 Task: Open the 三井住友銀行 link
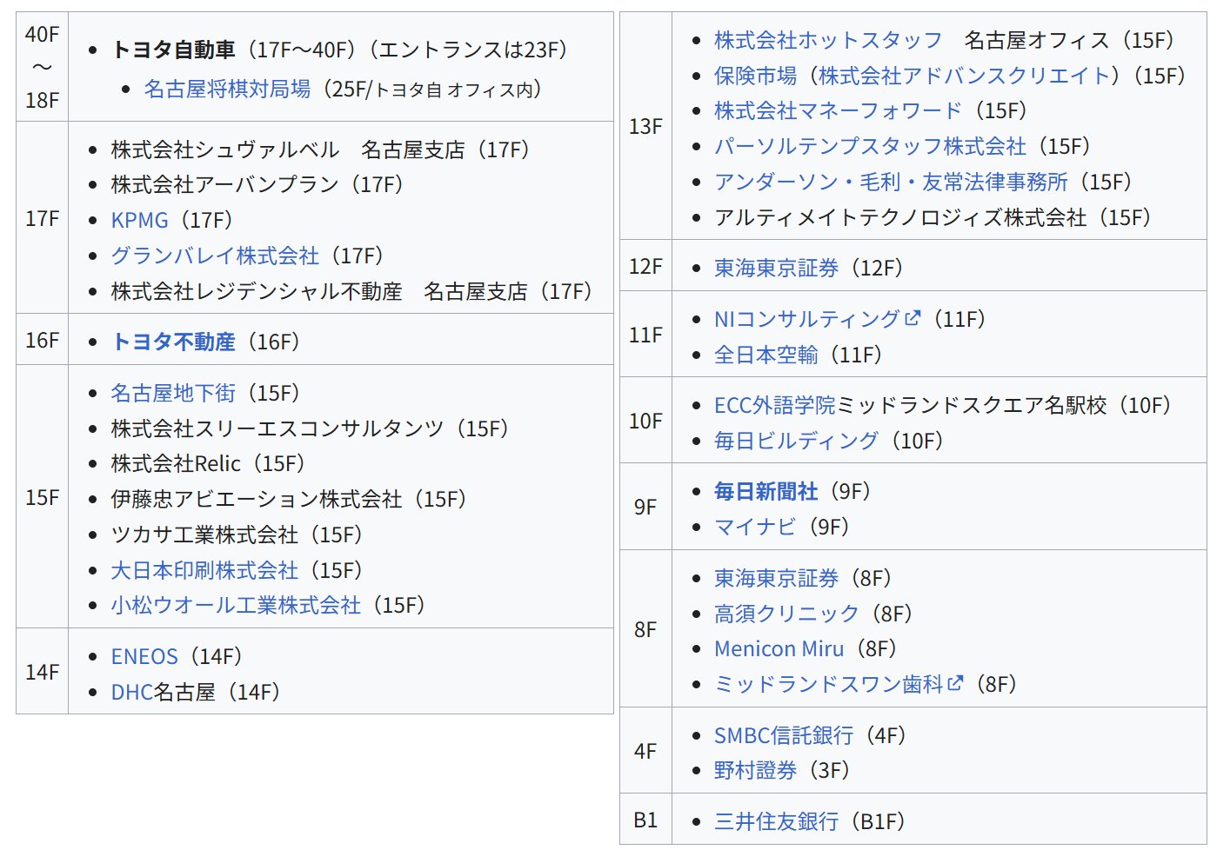tap(776, 821)
